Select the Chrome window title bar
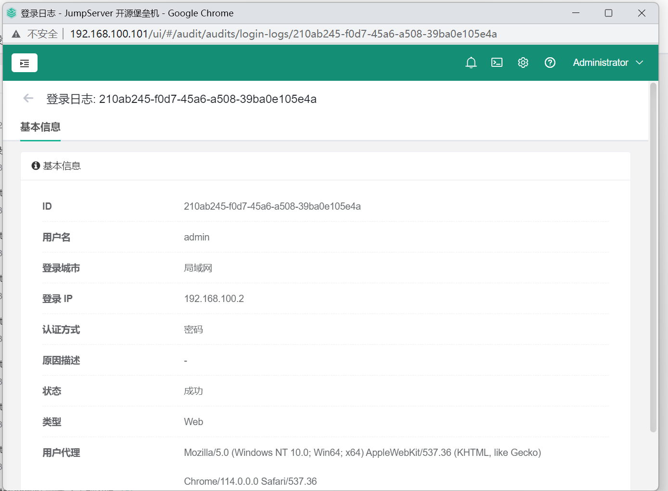This screenshot has width=668, height=491. coord(337,13)
